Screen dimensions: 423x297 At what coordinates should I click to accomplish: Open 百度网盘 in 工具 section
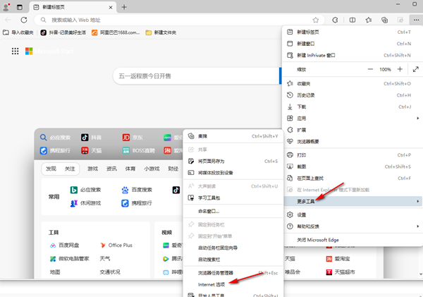[64, 246]
